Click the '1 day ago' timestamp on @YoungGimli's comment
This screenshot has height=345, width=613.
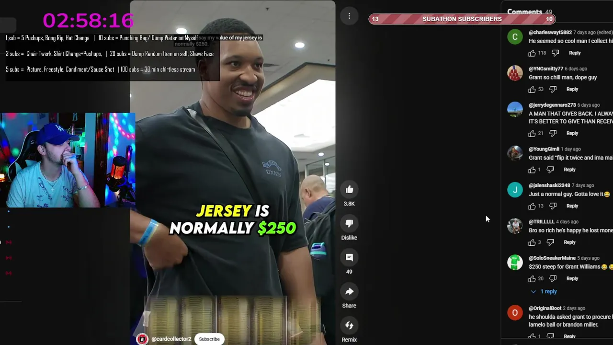pos(571,149)
